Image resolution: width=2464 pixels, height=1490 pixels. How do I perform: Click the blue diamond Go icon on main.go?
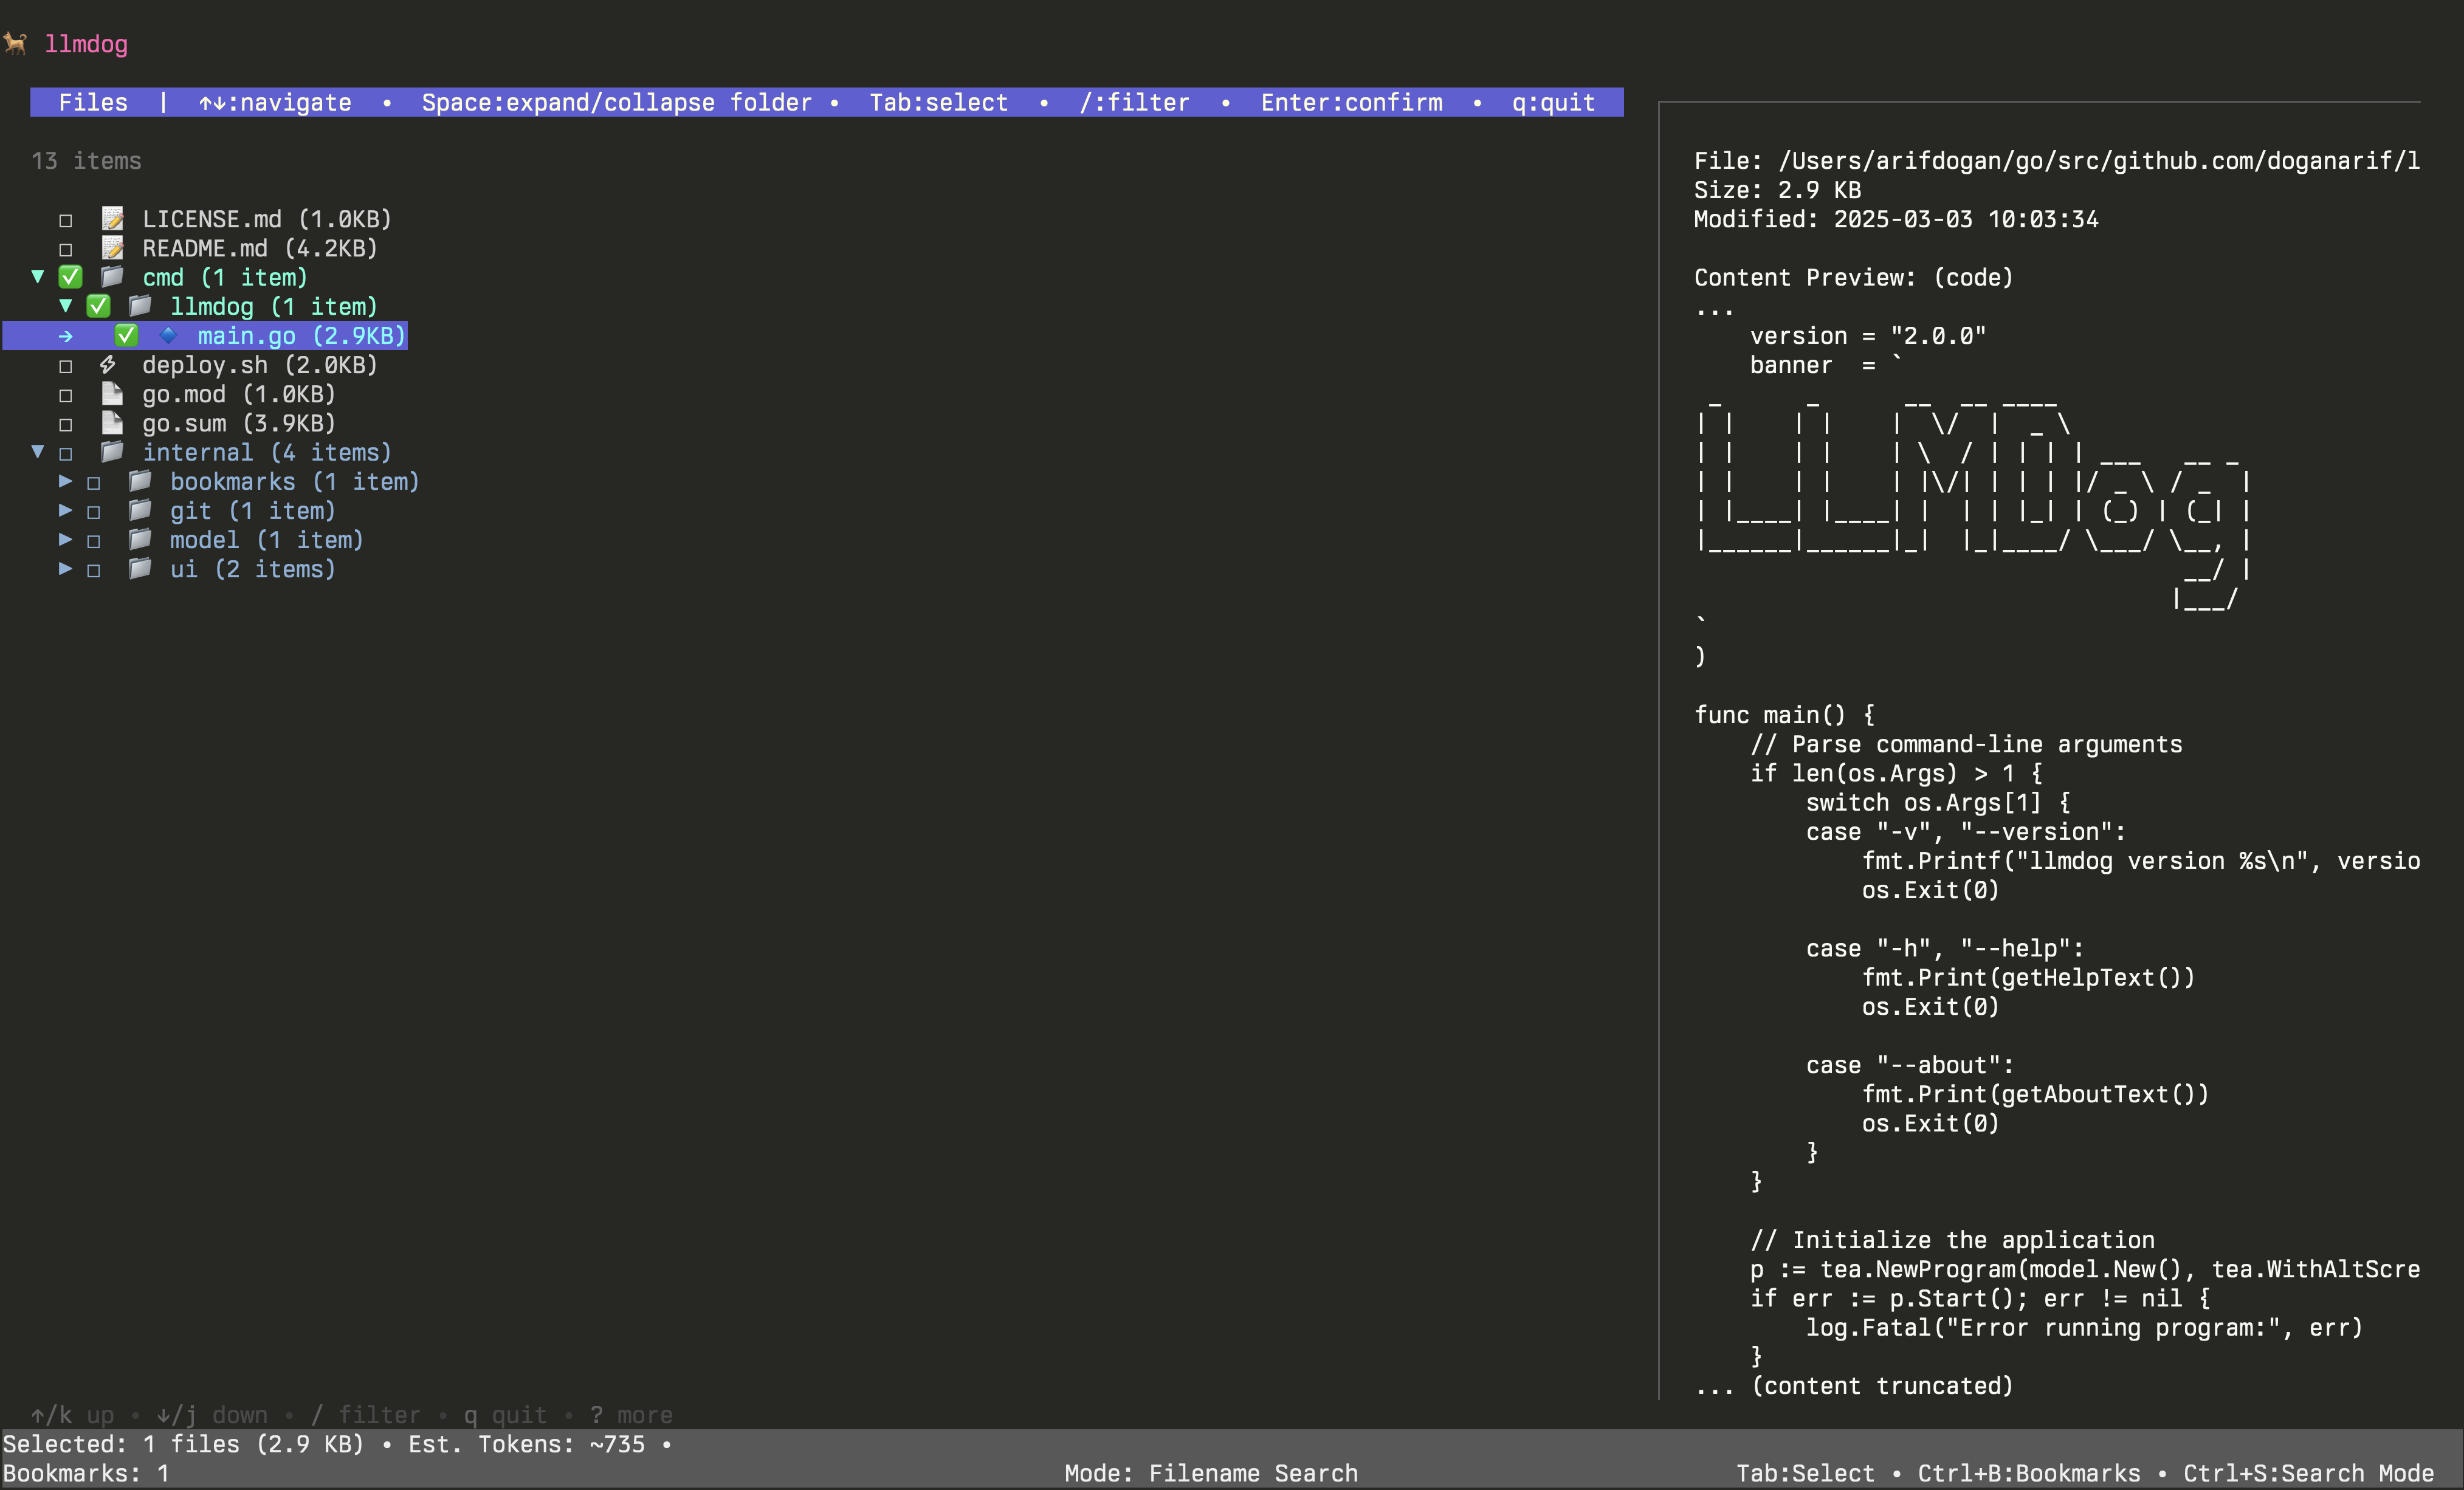click(168, 335)
